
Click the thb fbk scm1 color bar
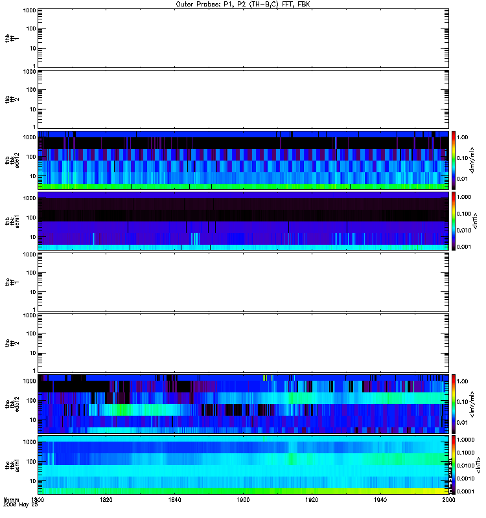click(x=454, y=221)
